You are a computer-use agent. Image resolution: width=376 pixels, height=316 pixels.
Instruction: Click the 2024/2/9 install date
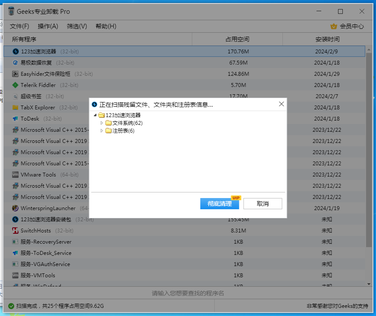(x=326, y=52)
